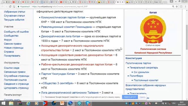The height and width of the screenshot is (106, 188).
Task: Click 'Пожертвовать' sidebar link
Action: pyautogui.click(x=12, y=56)
